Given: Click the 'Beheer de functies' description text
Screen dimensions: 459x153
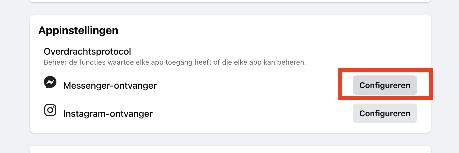Looking at the screenshot, I should coord(175,62).
